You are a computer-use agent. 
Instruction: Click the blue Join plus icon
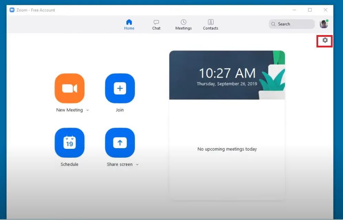pyautogui.click(x=120, y=88)
